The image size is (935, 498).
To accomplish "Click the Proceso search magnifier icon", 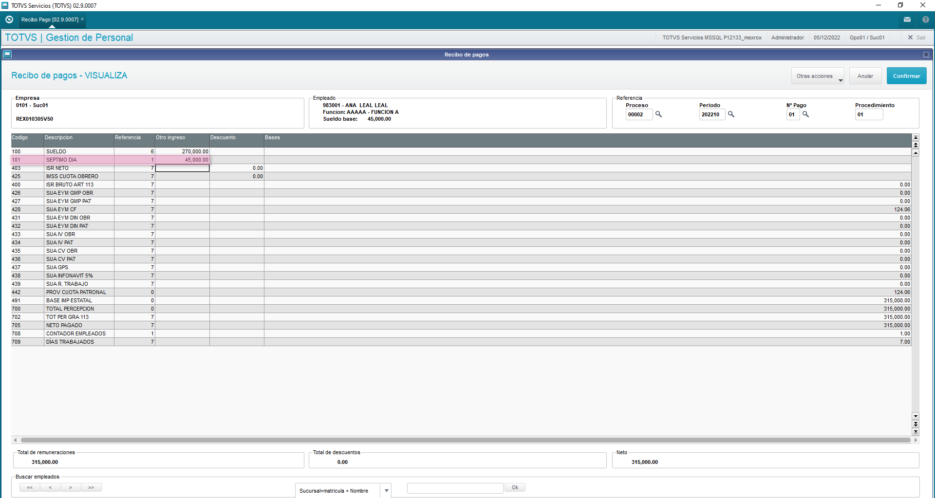I will click(x=658, y=114).
